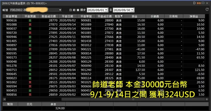Select order number 900037
This screenshot has height=111, width=211.
point(12,29)
